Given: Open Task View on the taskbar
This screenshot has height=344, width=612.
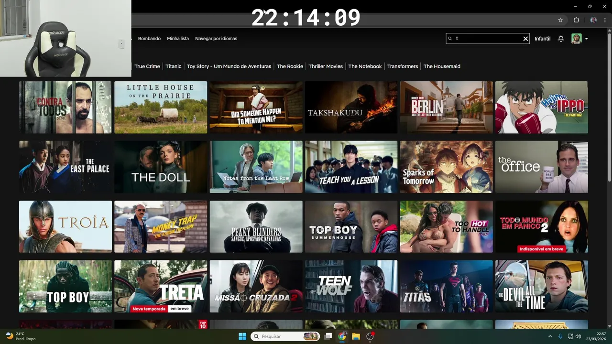Looking at the screenshot, I should 328,336.
